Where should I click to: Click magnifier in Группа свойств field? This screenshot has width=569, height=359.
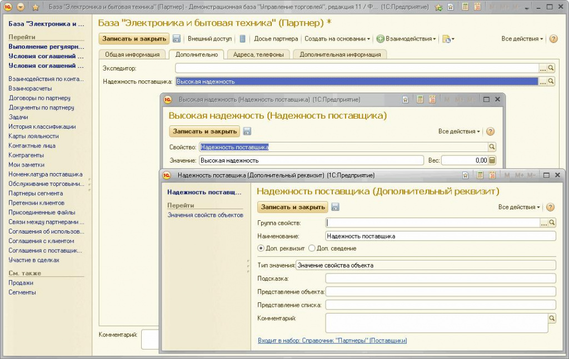[x=552, y=223]
